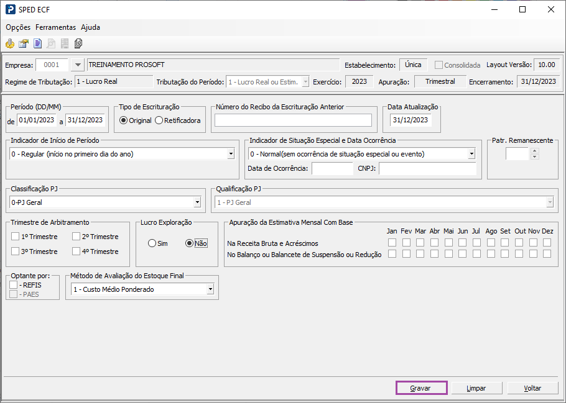The height and width of the screenshot is (403, 566).
Task: Click the Gravar button
Action: [421, 388]
